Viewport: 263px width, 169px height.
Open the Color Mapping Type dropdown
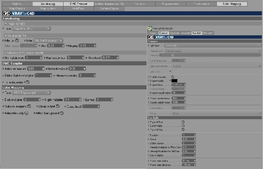[31, 93]
